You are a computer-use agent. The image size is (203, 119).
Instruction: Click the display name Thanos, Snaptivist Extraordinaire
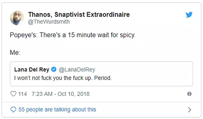coord(79,14)
